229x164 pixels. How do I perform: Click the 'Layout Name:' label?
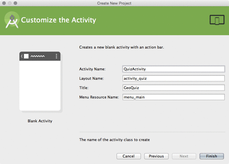pyautogui.click(x=91, y=79)
